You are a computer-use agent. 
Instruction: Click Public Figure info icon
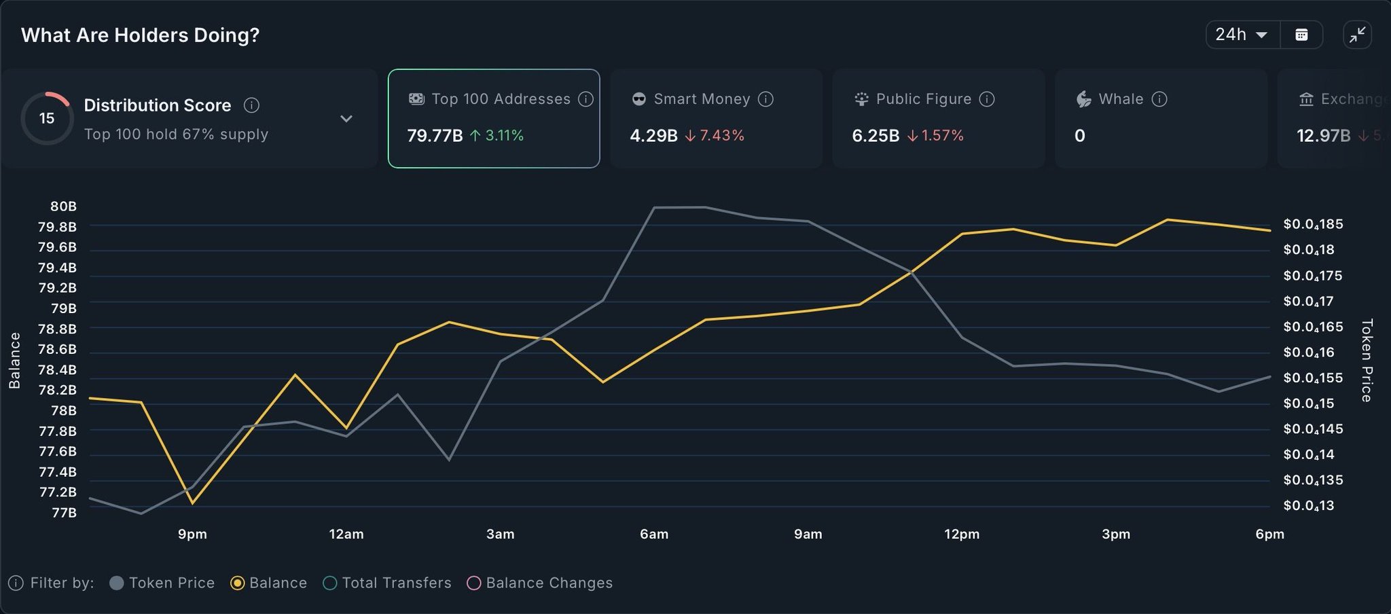click(x=987, y=99)
